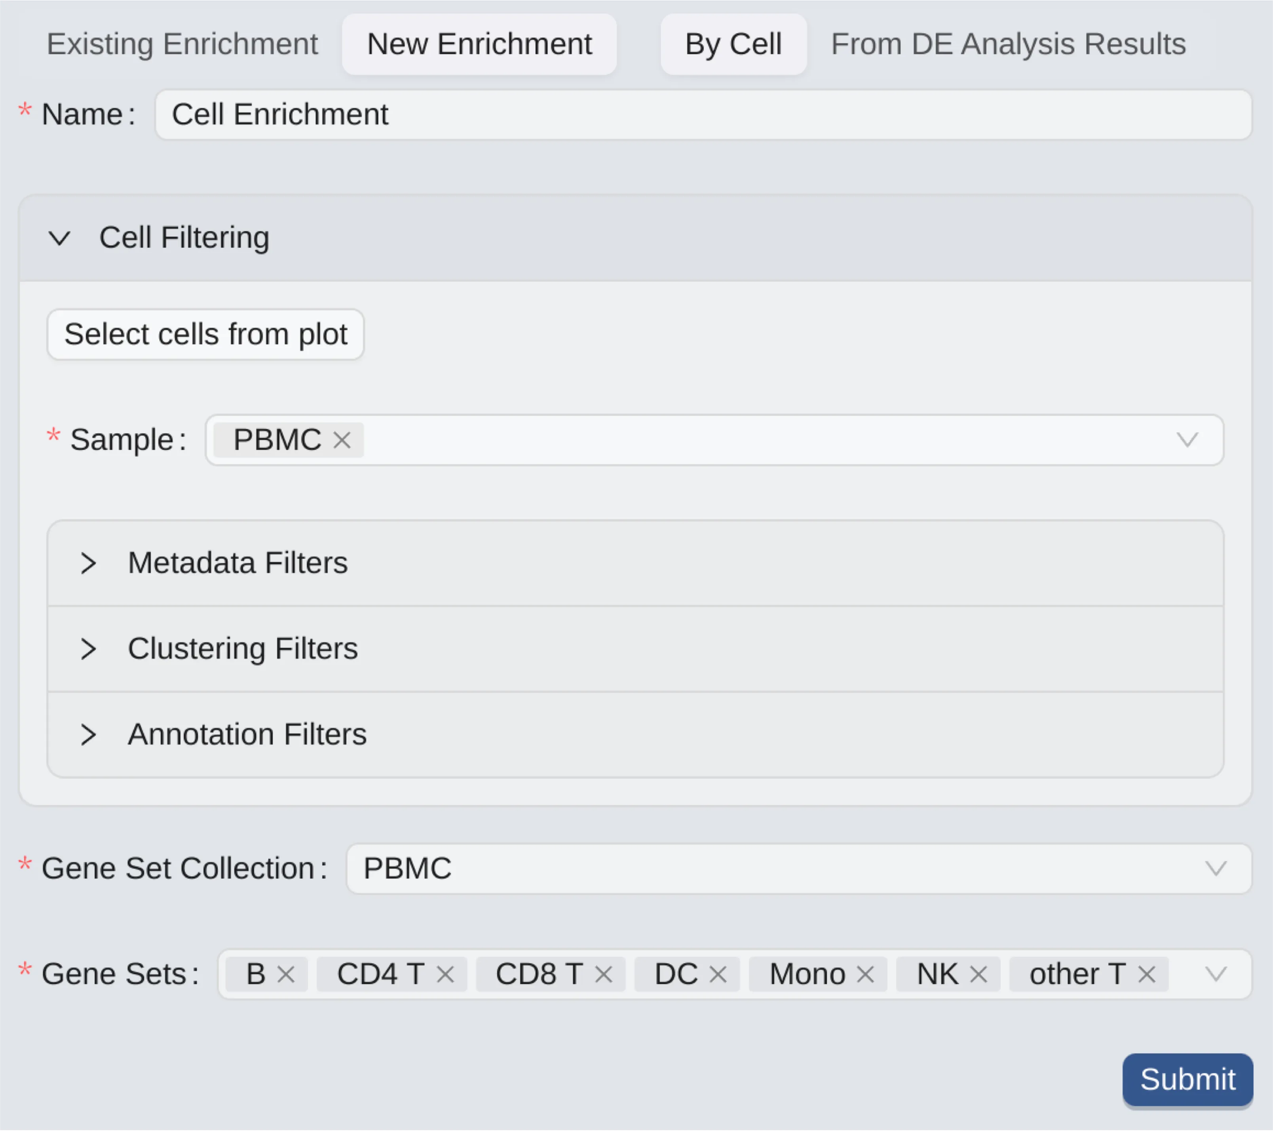This screenshot has height=1131, width=1273.
Task: Remove the PBMC tag from Sample
Action: click(342, 440)
